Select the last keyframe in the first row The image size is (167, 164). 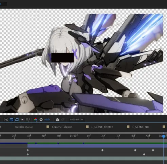pos(153,150)
